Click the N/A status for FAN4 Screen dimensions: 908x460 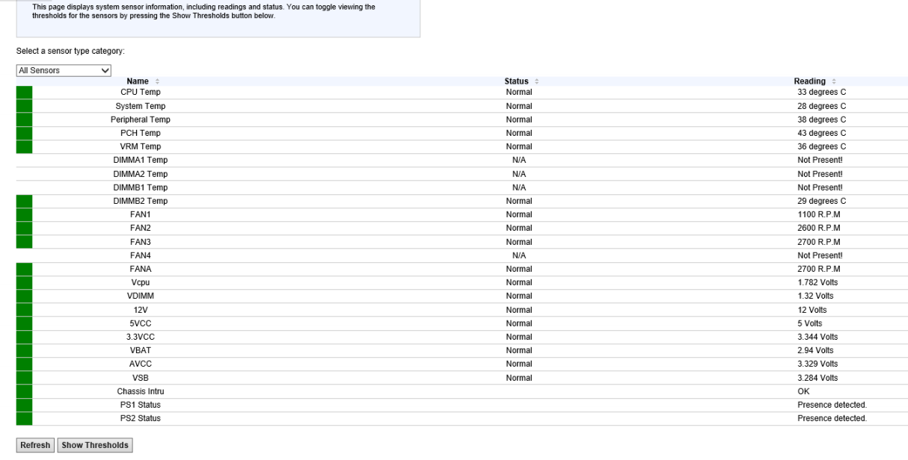(518, 255)
